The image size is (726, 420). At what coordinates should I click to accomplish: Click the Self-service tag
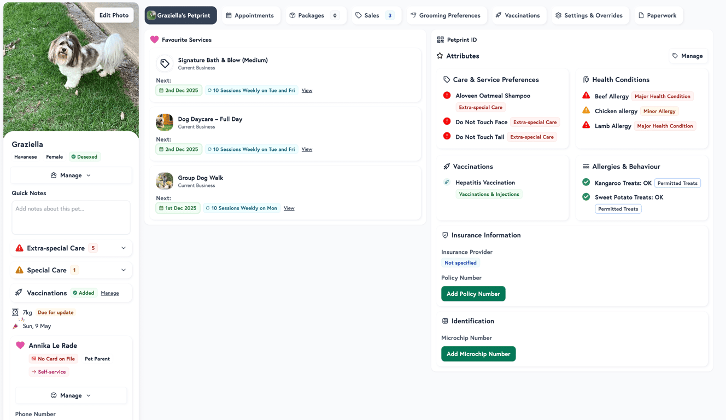click(49, 372)
